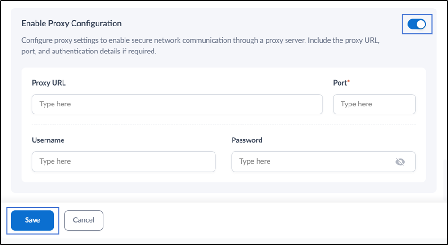This screenshot has height=245, width=448.
Task: Click into the Username field
Action: point(124,162)
